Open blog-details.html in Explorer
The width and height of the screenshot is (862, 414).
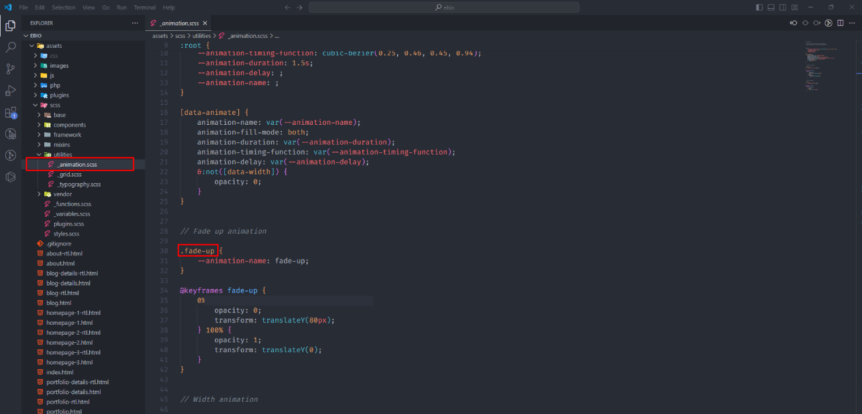pyautogui.click(x=67, y=283)
